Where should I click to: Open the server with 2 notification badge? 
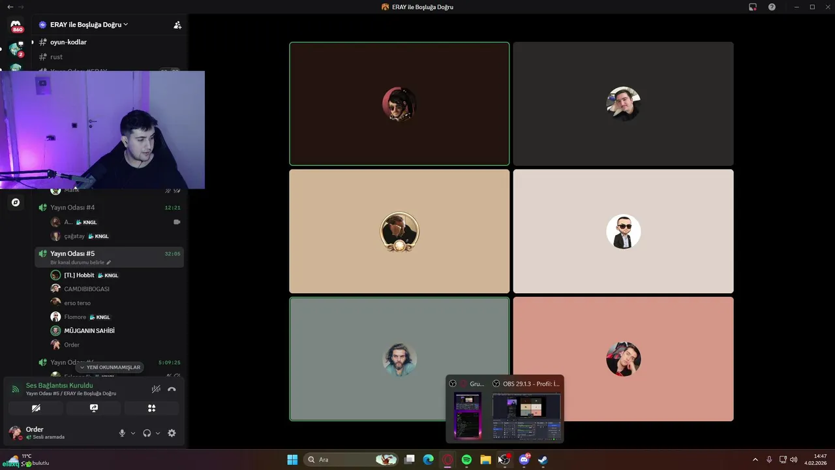click(x=16, y=49)
